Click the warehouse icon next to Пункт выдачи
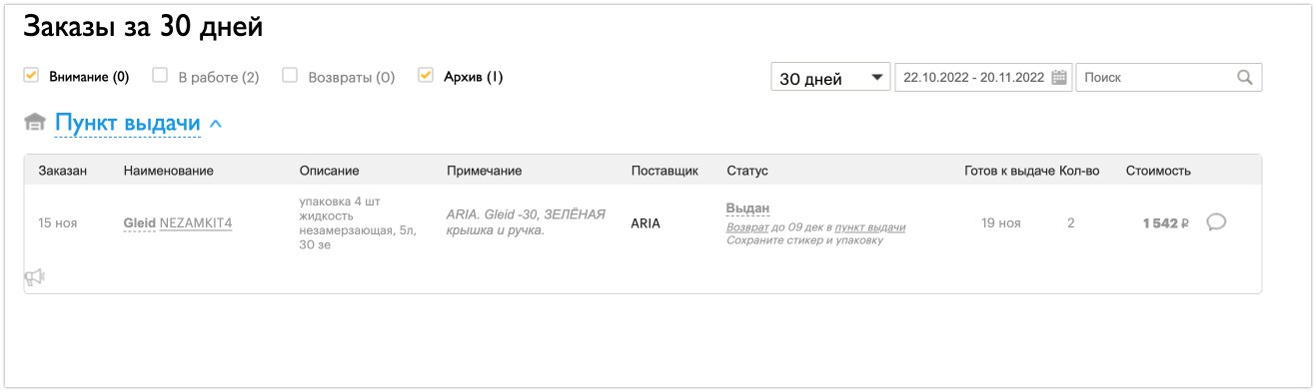The height and width of the screenshot is (392, 1316). [x=35, y=123]
